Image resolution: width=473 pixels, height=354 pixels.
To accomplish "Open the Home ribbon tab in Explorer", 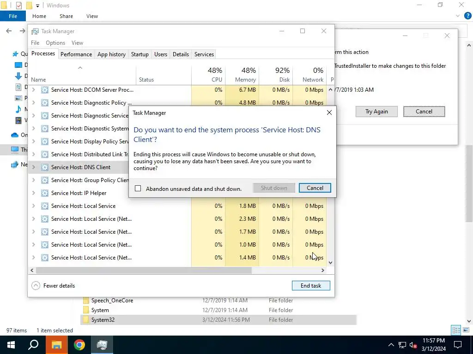I will point(39,16).
